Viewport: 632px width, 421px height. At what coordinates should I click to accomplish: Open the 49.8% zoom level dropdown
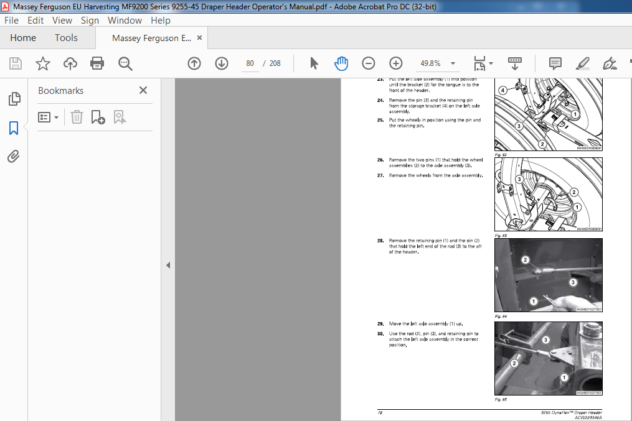(453, 63)
